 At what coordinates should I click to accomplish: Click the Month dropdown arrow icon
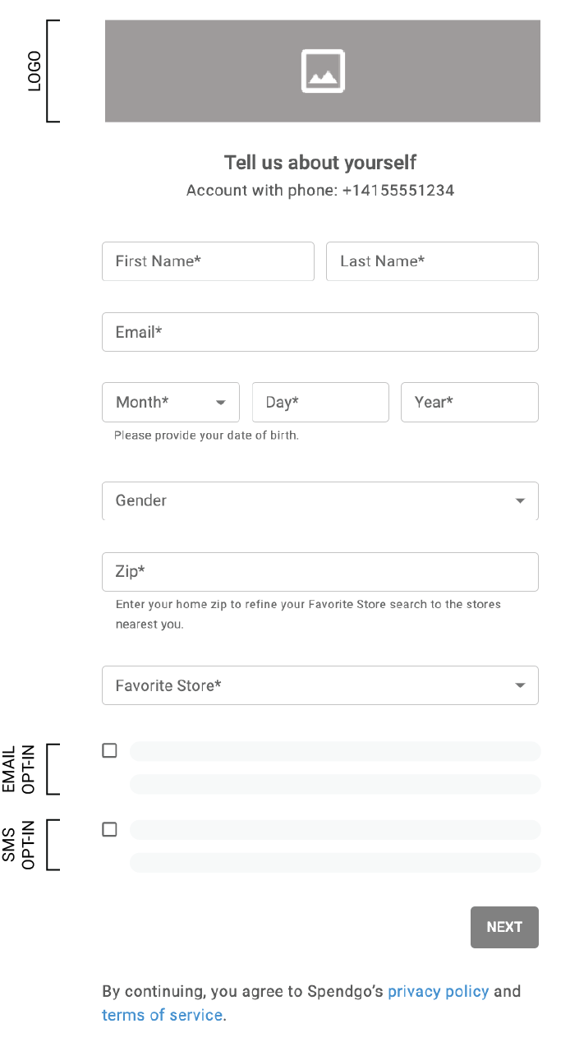click(220, 403)
